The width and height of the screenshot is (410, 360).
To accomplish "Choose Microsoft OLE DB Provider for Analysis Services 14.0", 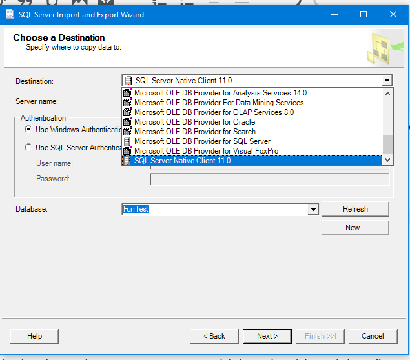I will click(x=252, y=93).
